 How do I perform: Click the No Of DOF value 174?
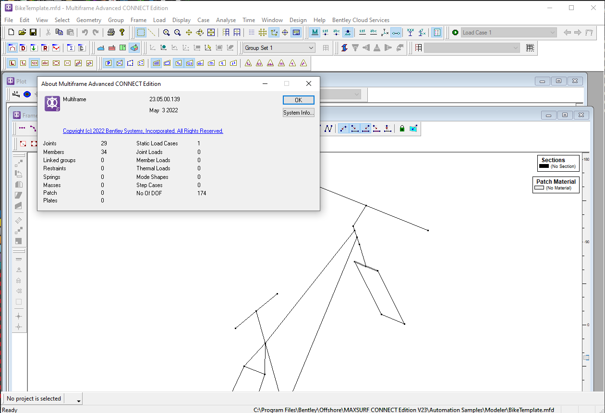point(202,193)
